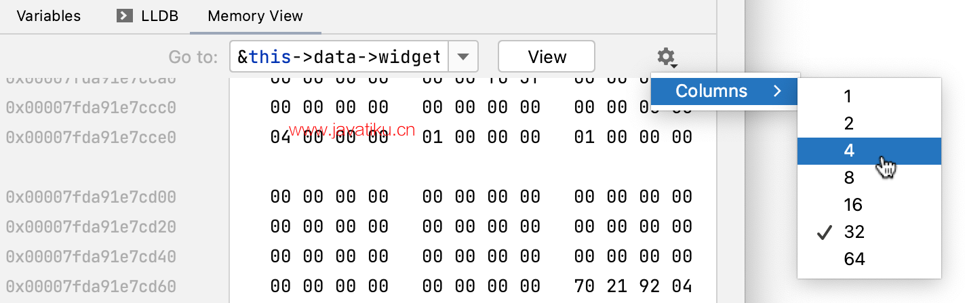The image size is (965, 303).
Task: Switch to the LLDB tab
Action: point(147,16)
